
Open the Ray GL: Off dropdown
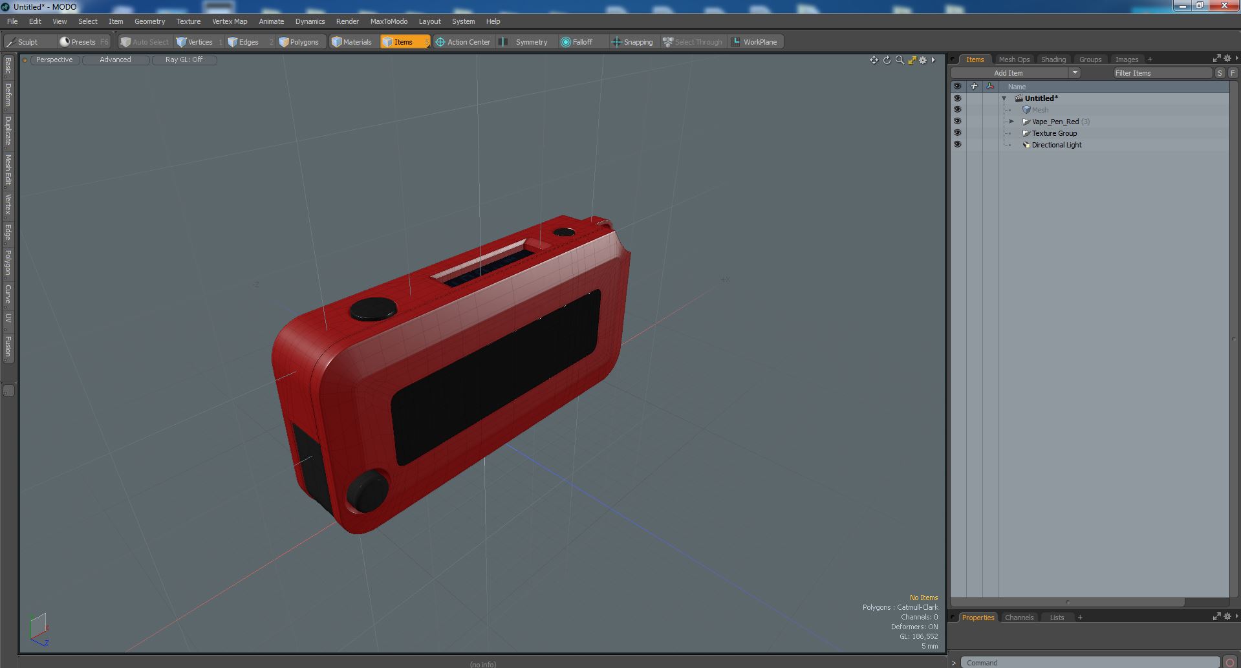point(184,60)
